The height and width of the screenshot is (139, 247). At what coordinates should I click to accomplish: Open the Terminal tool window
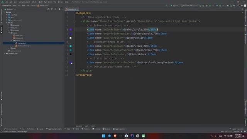(x=96, y=129)
